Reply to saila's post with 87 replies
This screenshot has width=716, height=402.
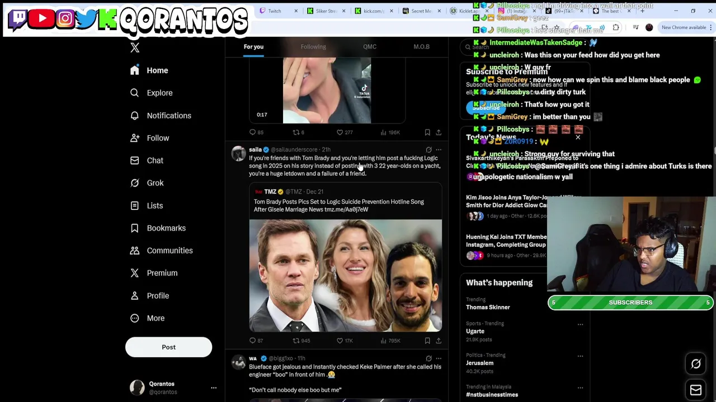click(256, 341)
